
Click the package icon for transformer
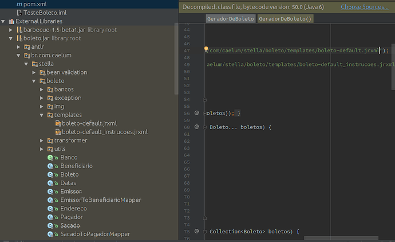click(x=50, y=140)
